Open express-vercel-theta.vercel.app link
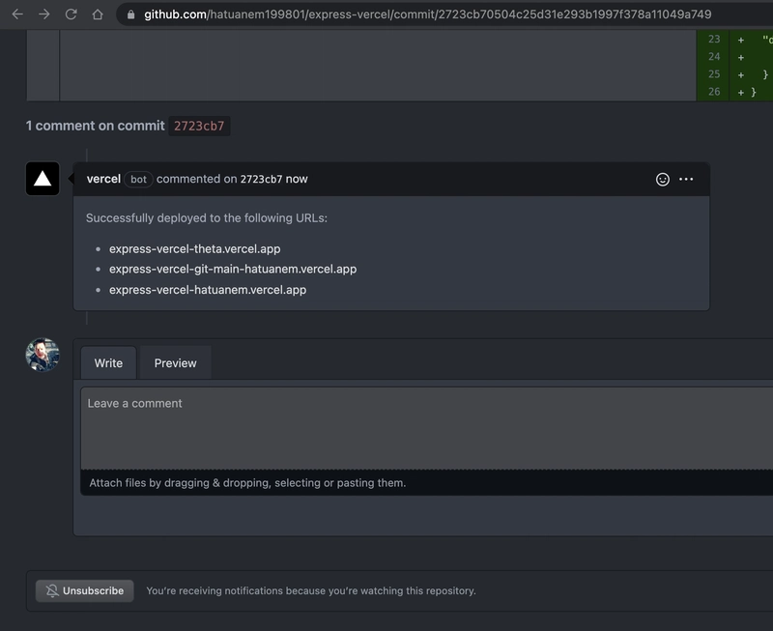This screenshot has height=631, width=773. coord(195,249)
